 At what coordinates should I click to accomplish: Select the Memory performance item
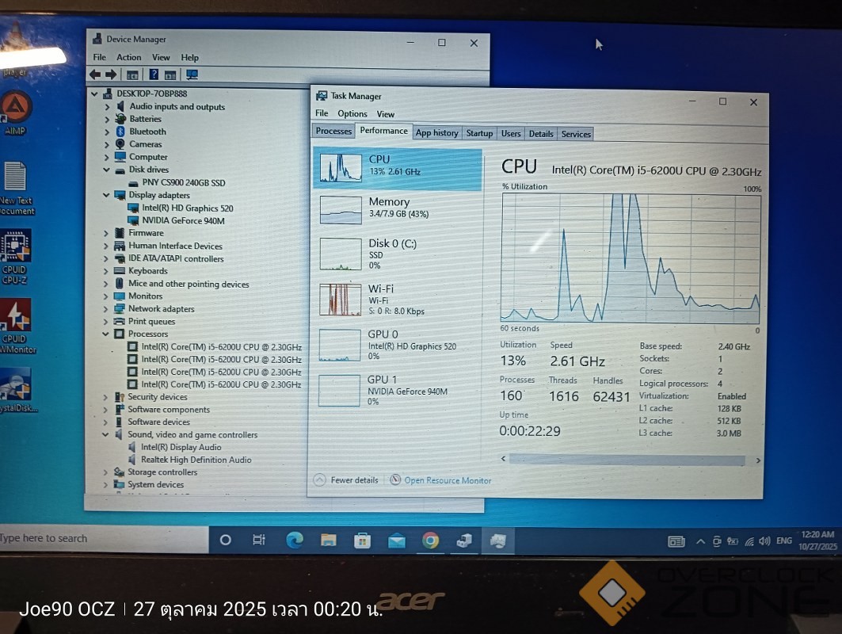click(398, 208)
